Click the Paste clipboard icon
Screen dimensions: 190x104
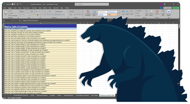(6, 12)
